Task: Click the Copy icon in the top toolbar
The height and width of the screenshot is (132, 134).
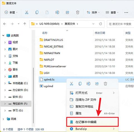Action: pyautogui.click(x=37, y=12)
